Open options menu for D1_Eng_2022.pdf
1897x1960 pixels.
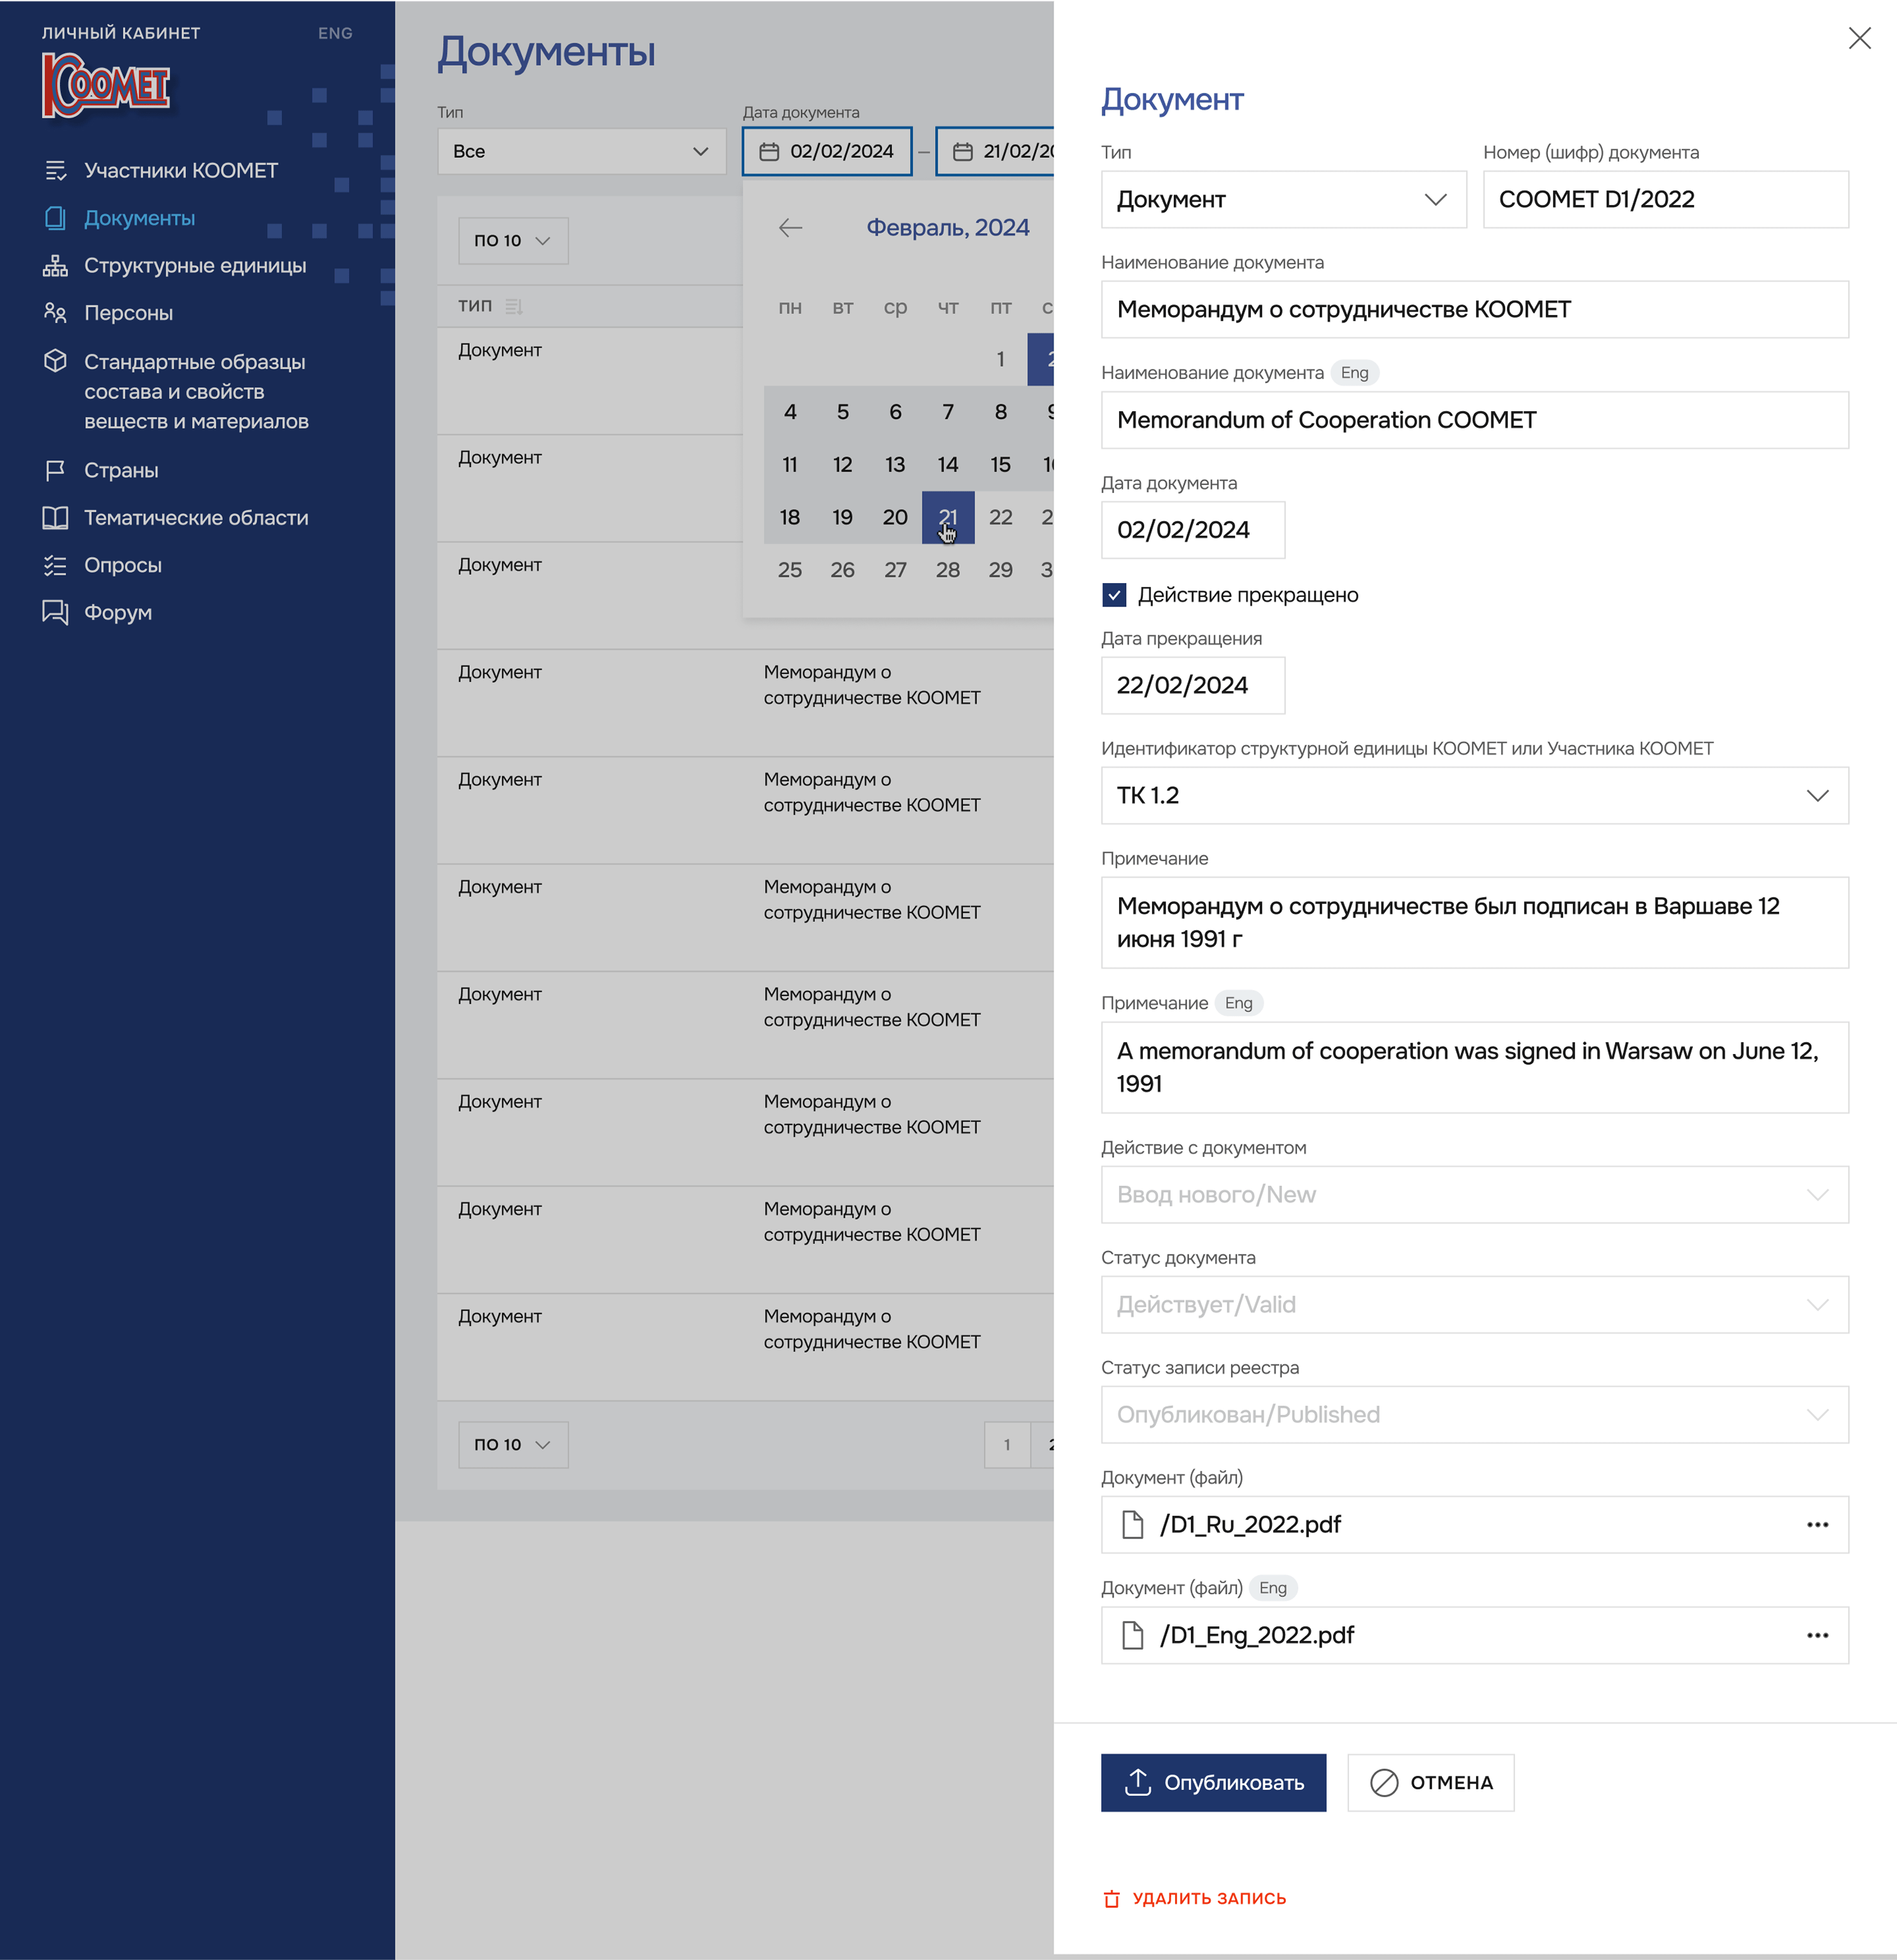pyautogui.click(x=1817, y=1636)
